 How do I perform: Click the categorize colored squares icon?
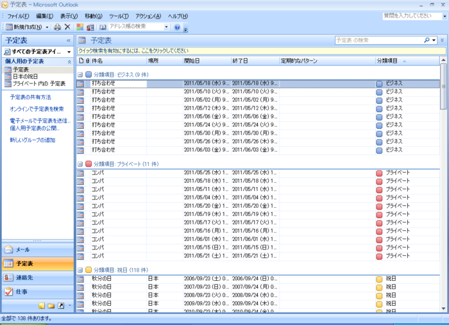point(80,27)
